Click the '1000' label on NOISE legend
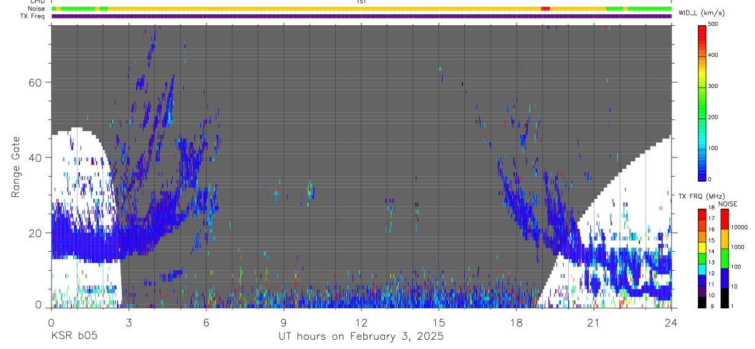Image resolution: width=755 pixels, height=349 pixels. click(738, 247)
